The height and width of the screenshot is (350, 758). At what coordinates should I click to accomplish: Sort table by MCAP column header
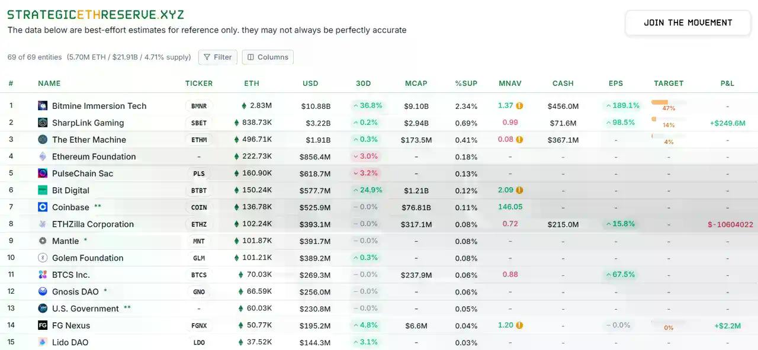(416, 84)
